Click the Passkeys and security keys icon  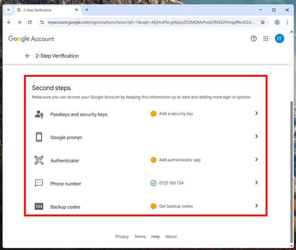click(x=39, y=114)
